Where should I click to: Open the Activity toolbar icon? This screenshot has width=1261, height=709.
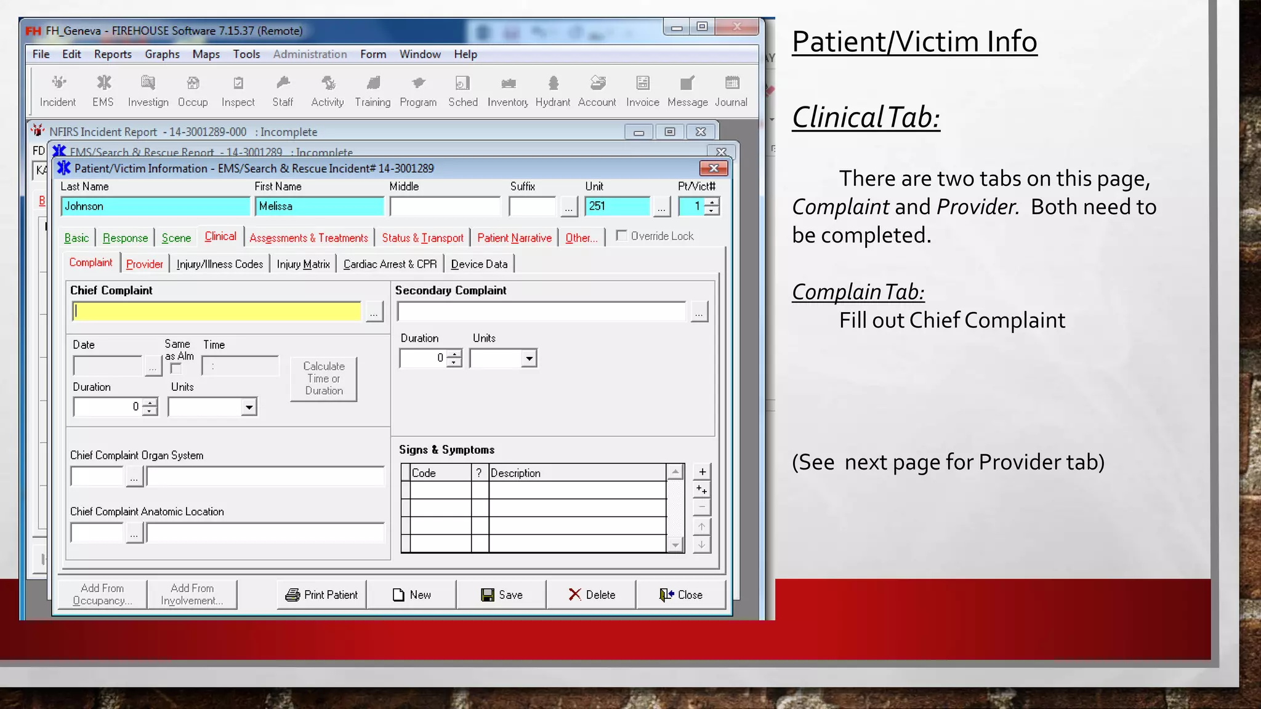click(328, 91)
